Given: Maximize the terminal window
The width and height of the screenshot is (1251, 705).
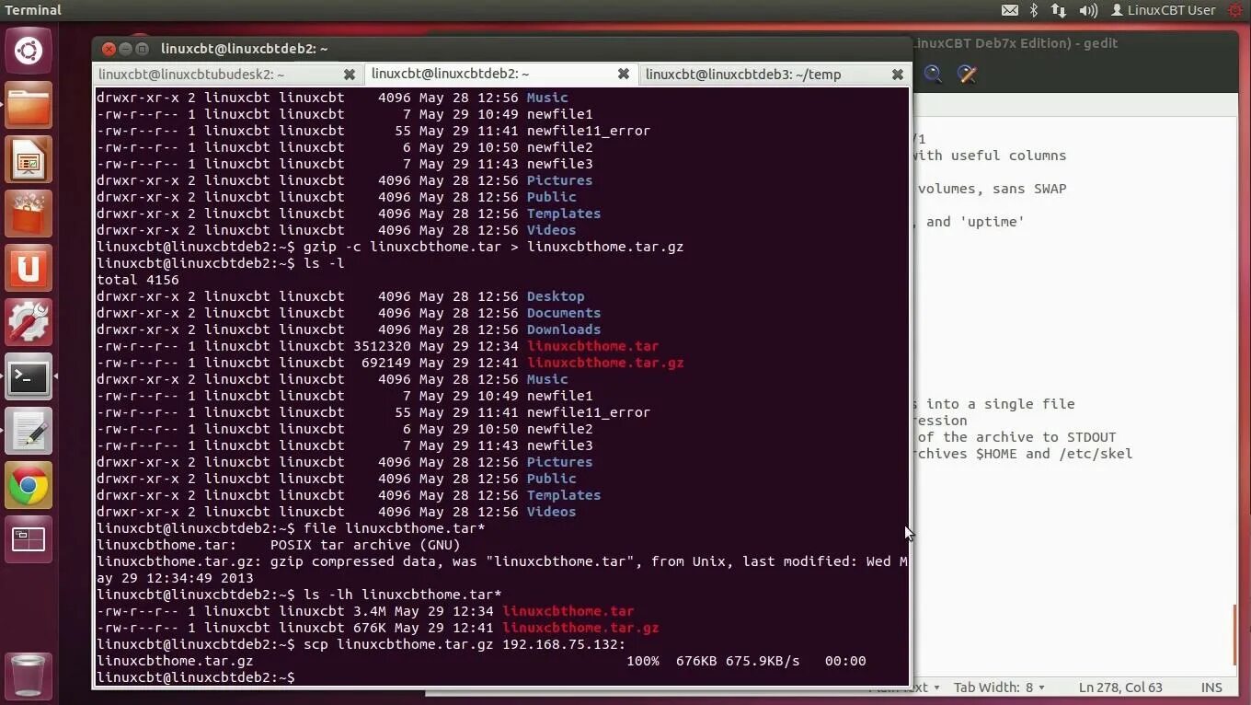Looking at the screenshot, I should [x=142, y=49].
